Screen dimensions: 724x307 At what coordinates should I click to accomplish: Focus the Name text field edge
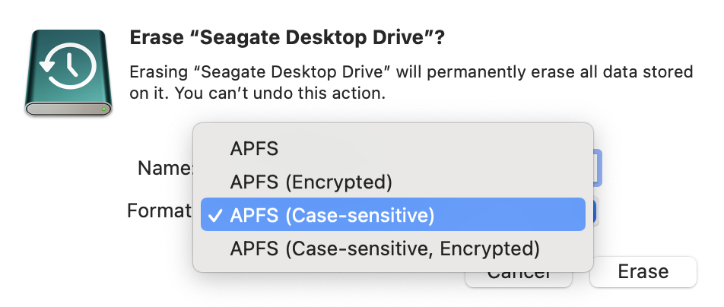pos(598,168)
